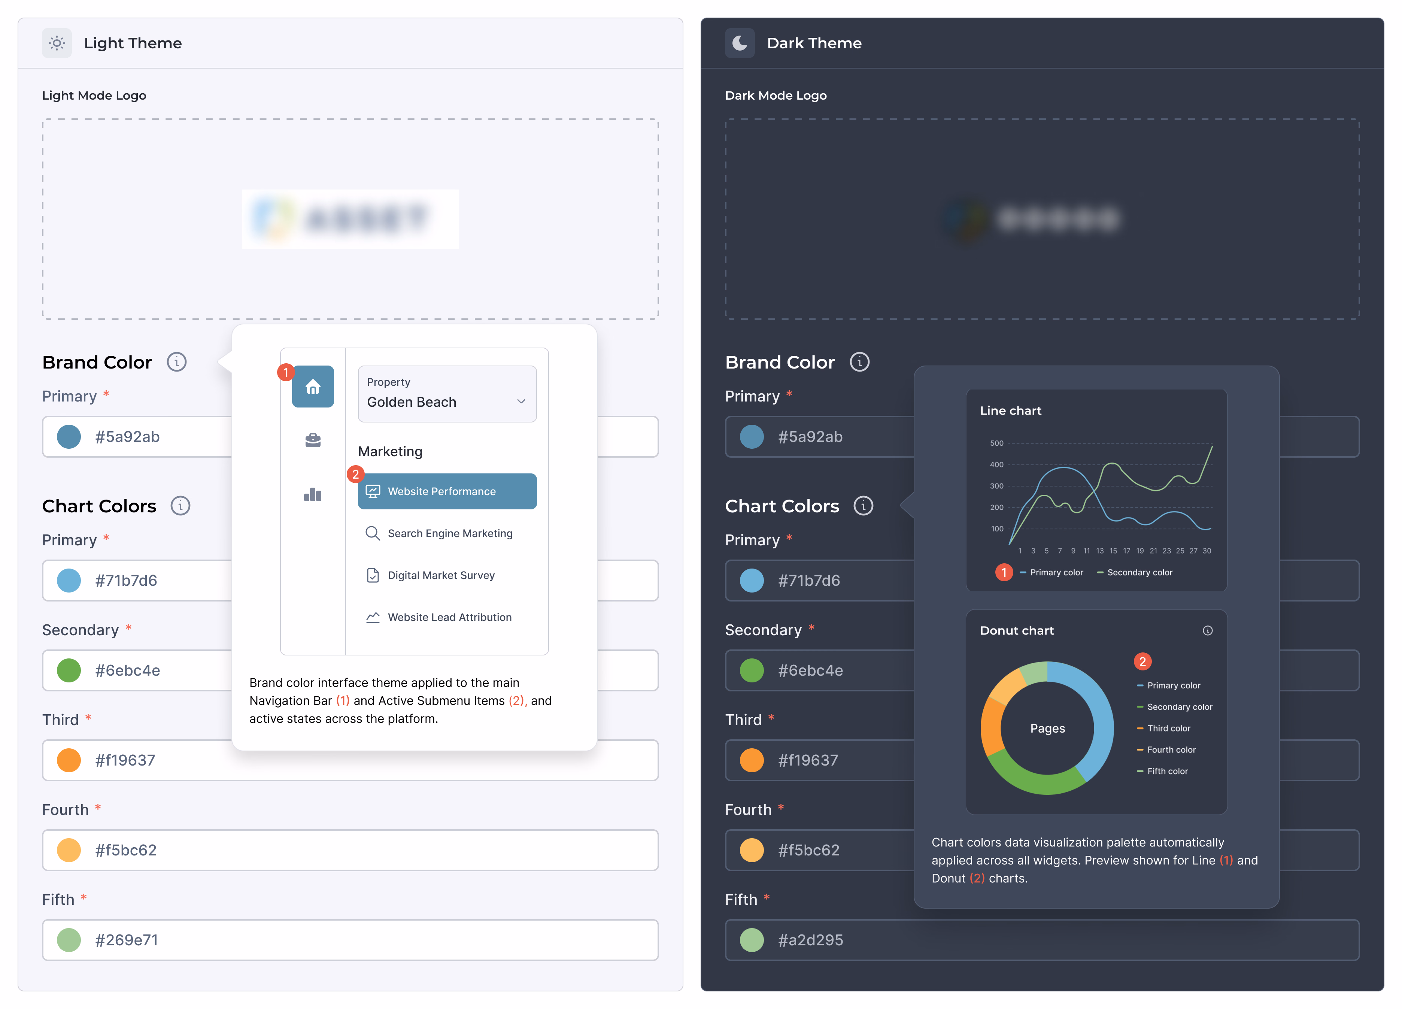Click 'Primary color' legend under the Line chart

tap(1051, 573)
